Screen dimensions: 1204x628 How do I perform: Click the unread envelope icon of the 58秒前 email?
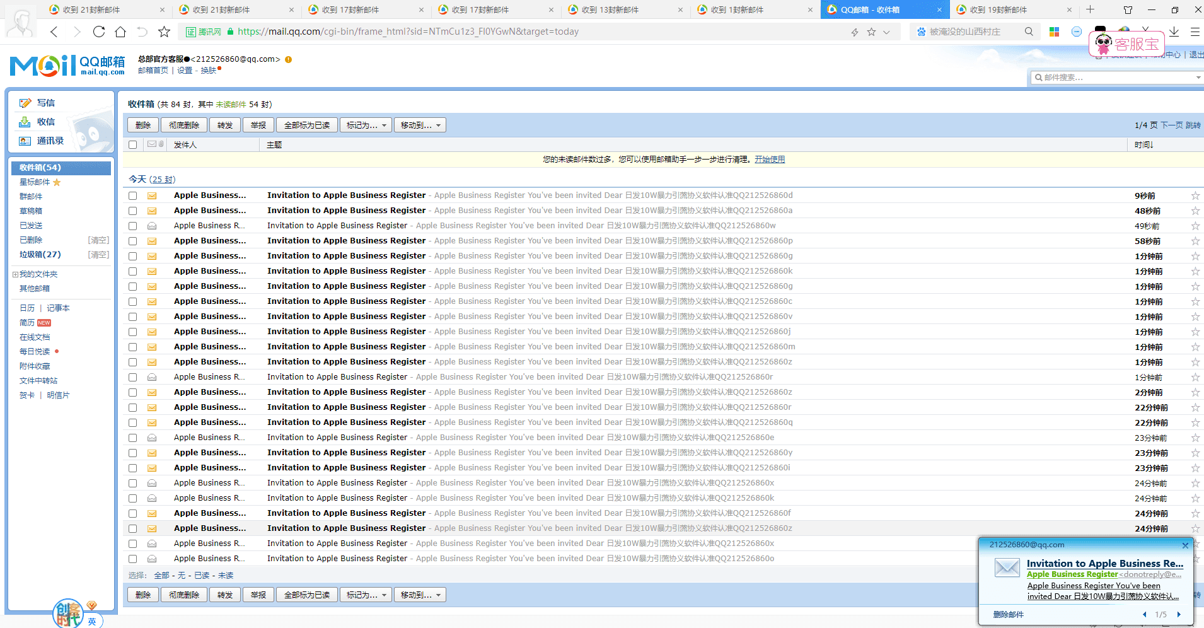click(152, 241)
